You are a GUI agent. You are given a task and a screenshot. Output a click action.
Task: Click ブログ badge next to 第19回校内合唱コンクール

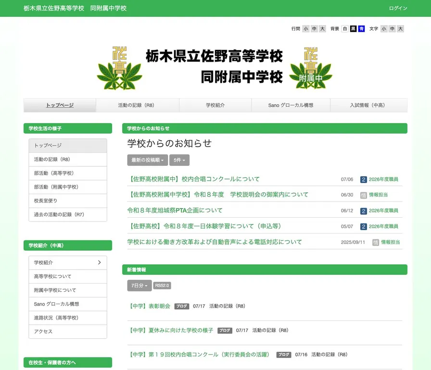(284, 355)
